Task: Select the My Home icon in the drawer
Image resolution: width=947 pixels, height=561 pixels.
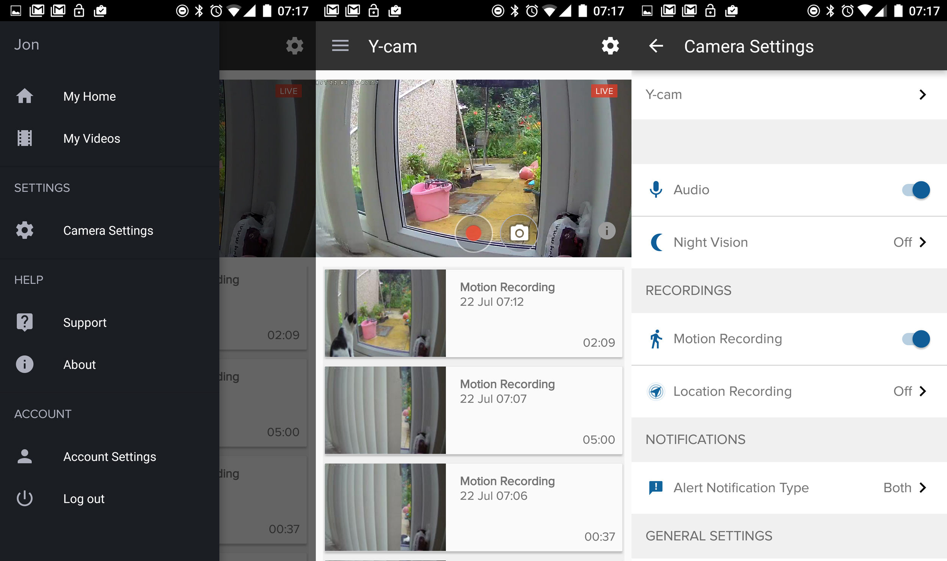Action: 24,96
